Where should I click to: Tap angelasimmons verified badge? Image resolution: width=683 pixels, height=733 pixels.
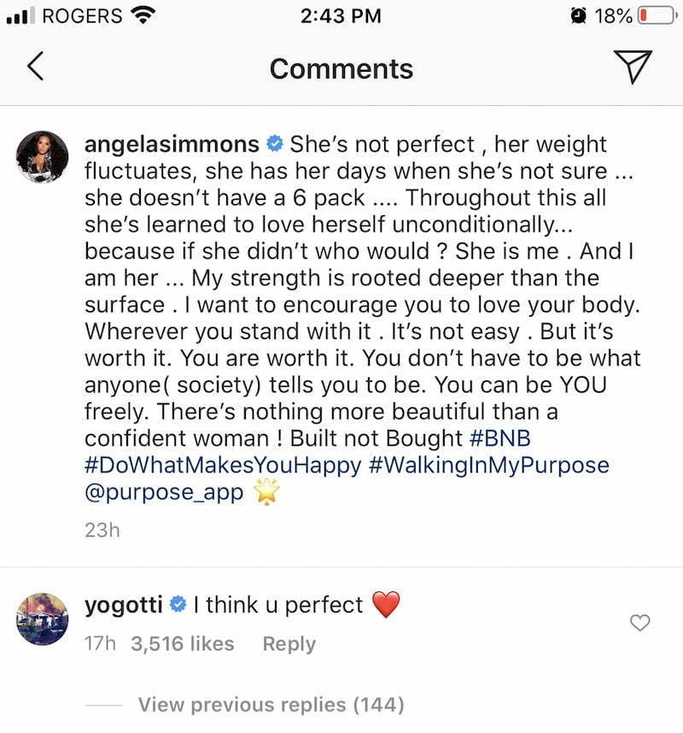276,144
